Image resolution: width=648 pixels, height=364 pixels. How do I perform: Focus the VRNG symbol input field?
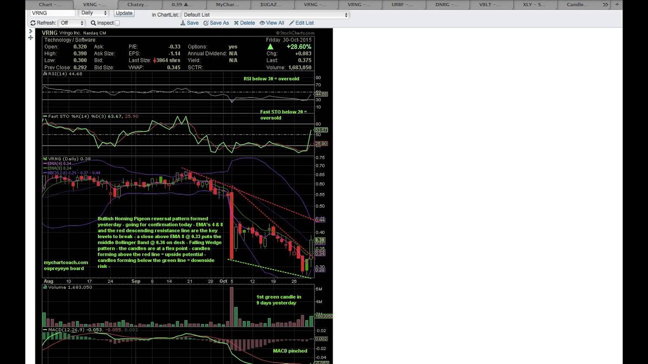click(52, 13)
